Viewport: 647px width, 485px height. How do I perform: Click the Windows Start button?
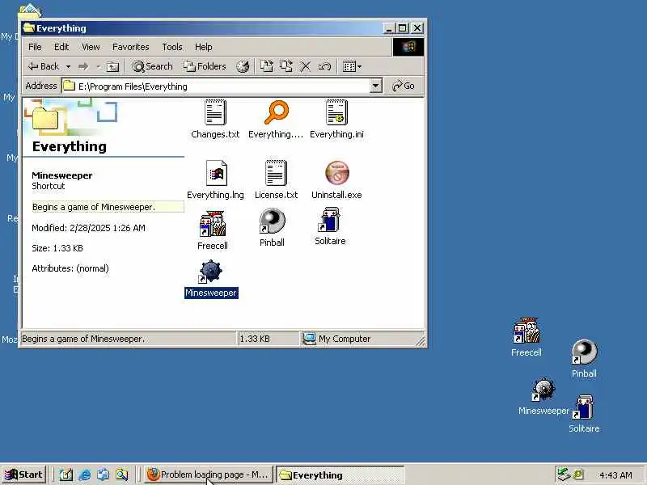(24, 474)
